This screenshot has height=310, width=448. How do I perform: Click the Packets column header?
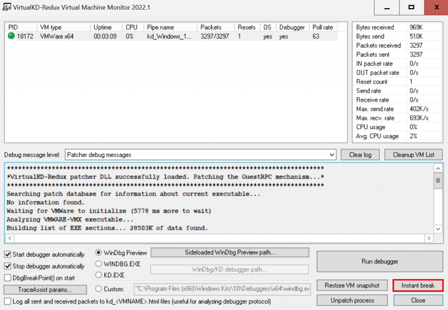(x=216, y=27)
